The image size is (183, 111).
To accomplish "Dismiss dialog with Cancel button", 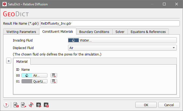I will (x=169, y=105).
